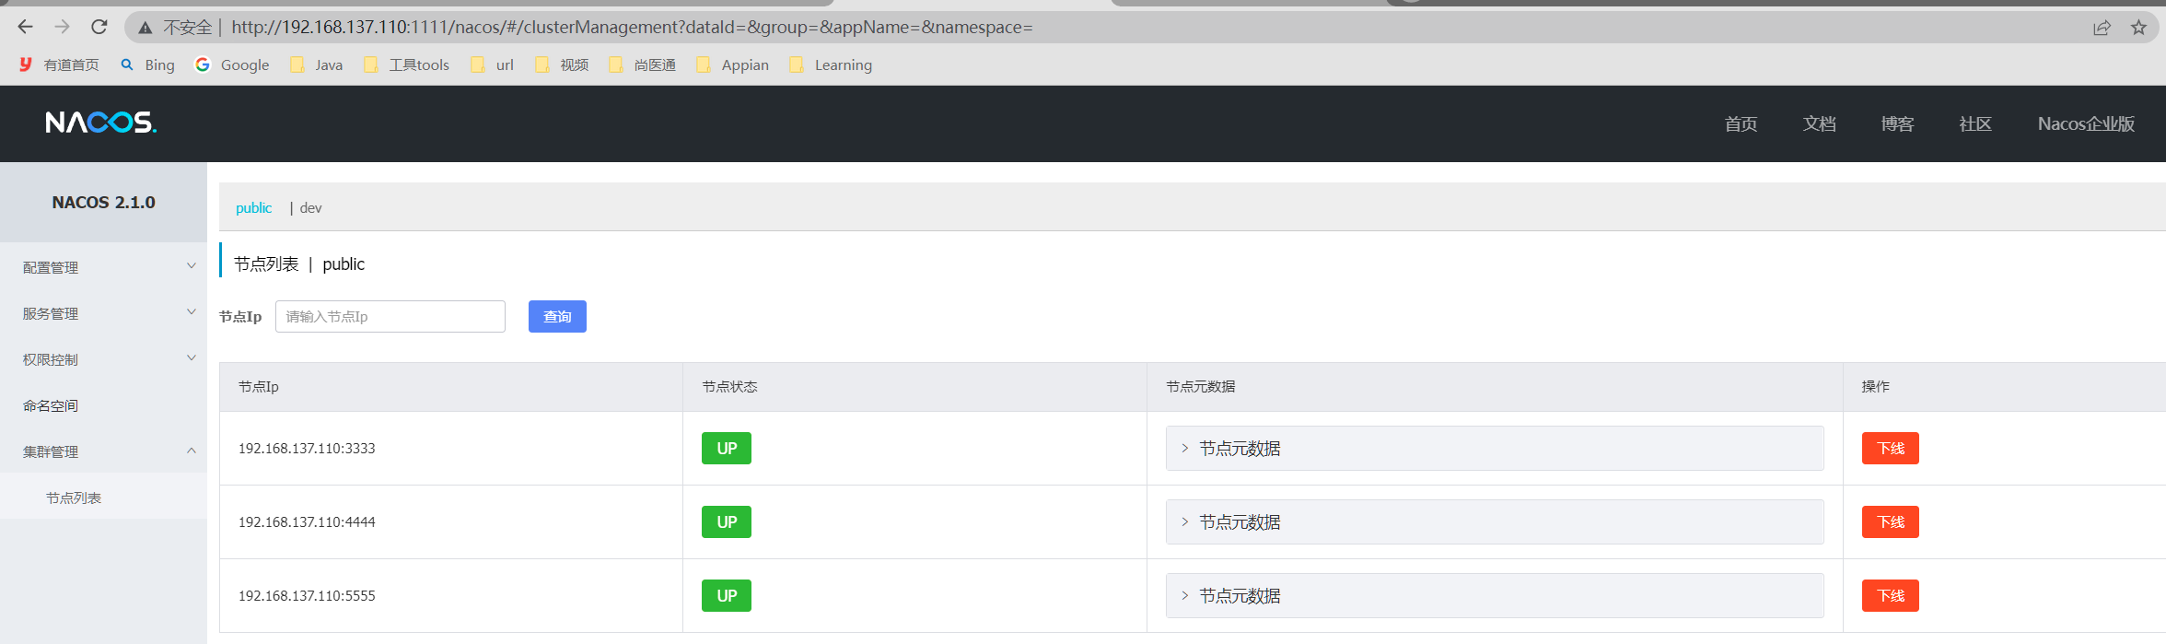Go to 首页 in top navigation

[1741, 123]
